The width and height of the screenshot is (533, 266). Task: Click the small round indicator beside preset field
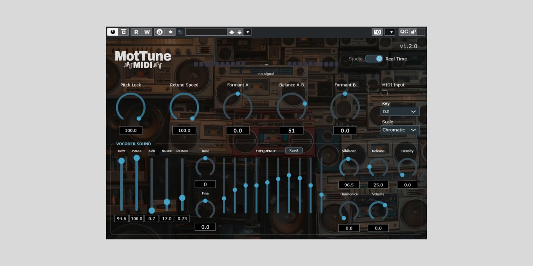click(180, 32)
